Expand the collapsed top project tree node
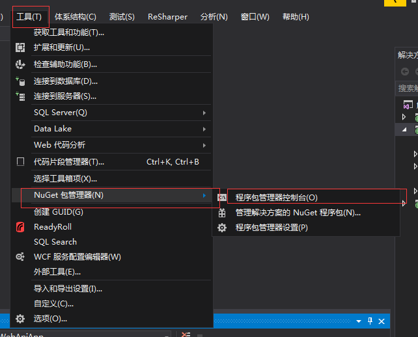The height and width of the screenshot is (337, 418). (404, 117)
